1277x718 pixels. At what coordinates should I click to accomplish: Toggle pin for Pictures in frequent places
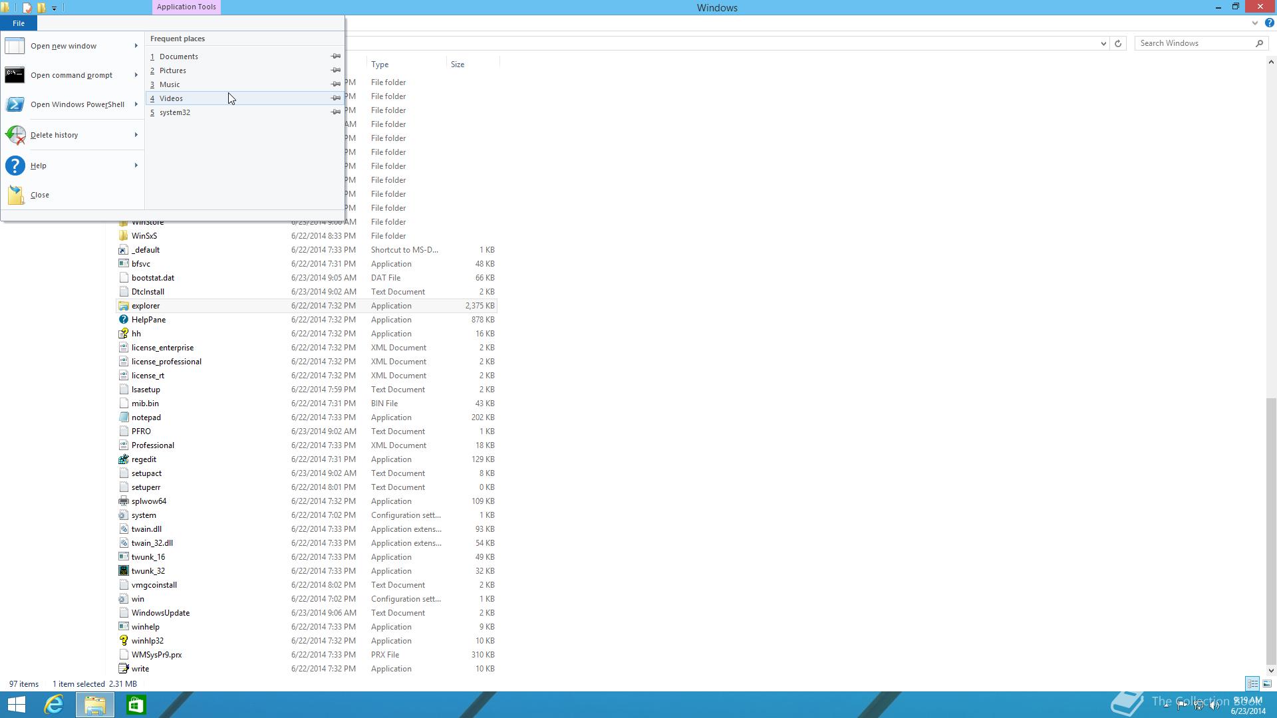tap(336, 70)
